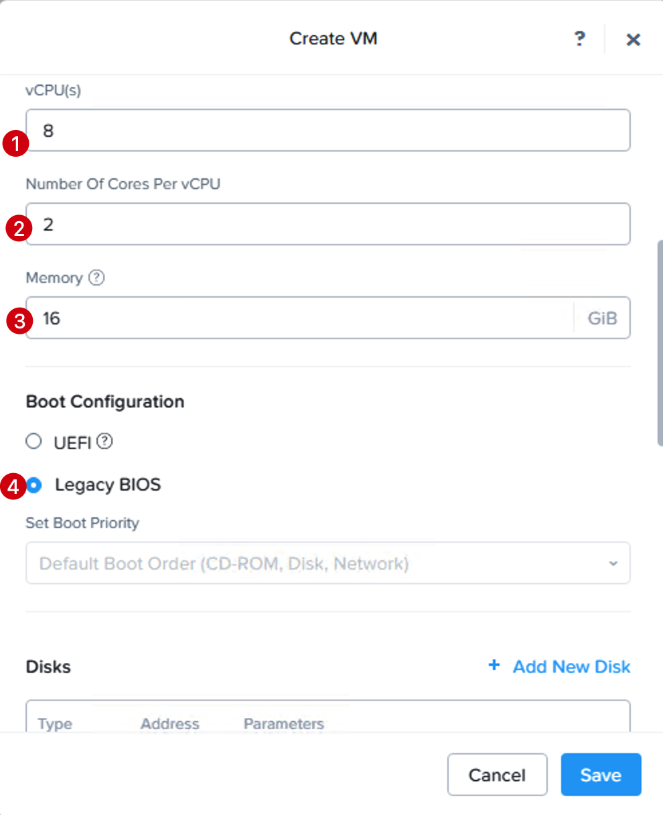Click the GiB memory unit selector
Viewport: 663px width, 815px height.
click(x=602, y=318)
